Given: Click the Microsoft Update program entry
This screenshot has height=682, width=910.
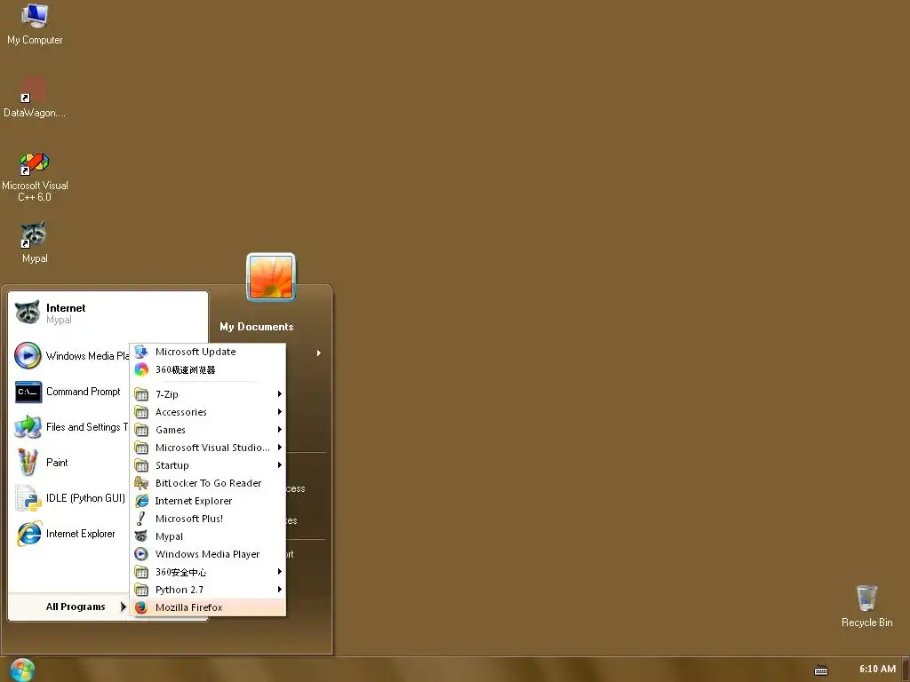Looking at the screenshot, I should (x=208, y=352).
